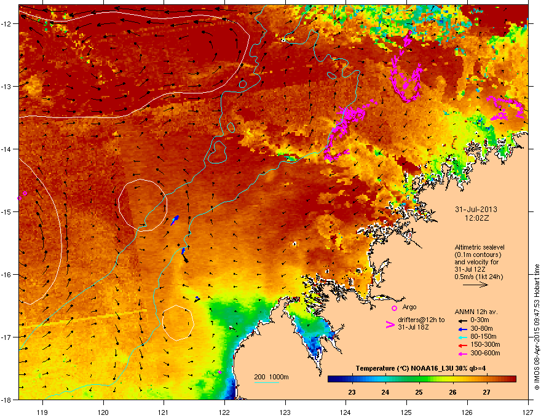This screenshot has width=541, height=418.
Task: Click the vertical IMOS copyright timestamp text
Action: tap(537, 327)
